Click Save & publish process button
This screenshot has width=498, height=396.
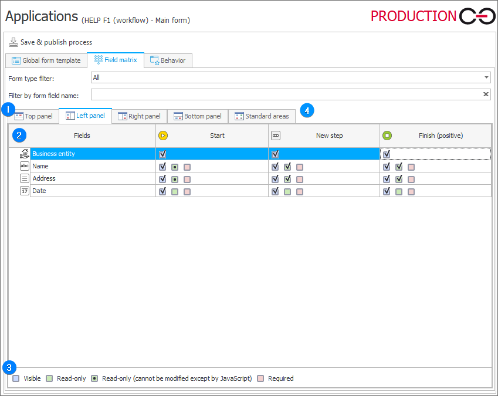50,42
